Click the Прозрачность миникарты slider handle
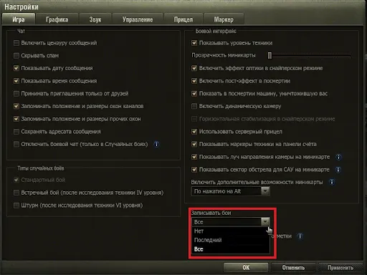Image resolution: width=367 pixels, height=275 pixels. (270, 55)
